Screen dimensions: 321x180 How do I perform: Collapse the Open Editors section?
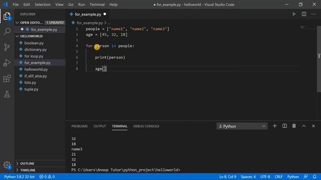point(18,22)
